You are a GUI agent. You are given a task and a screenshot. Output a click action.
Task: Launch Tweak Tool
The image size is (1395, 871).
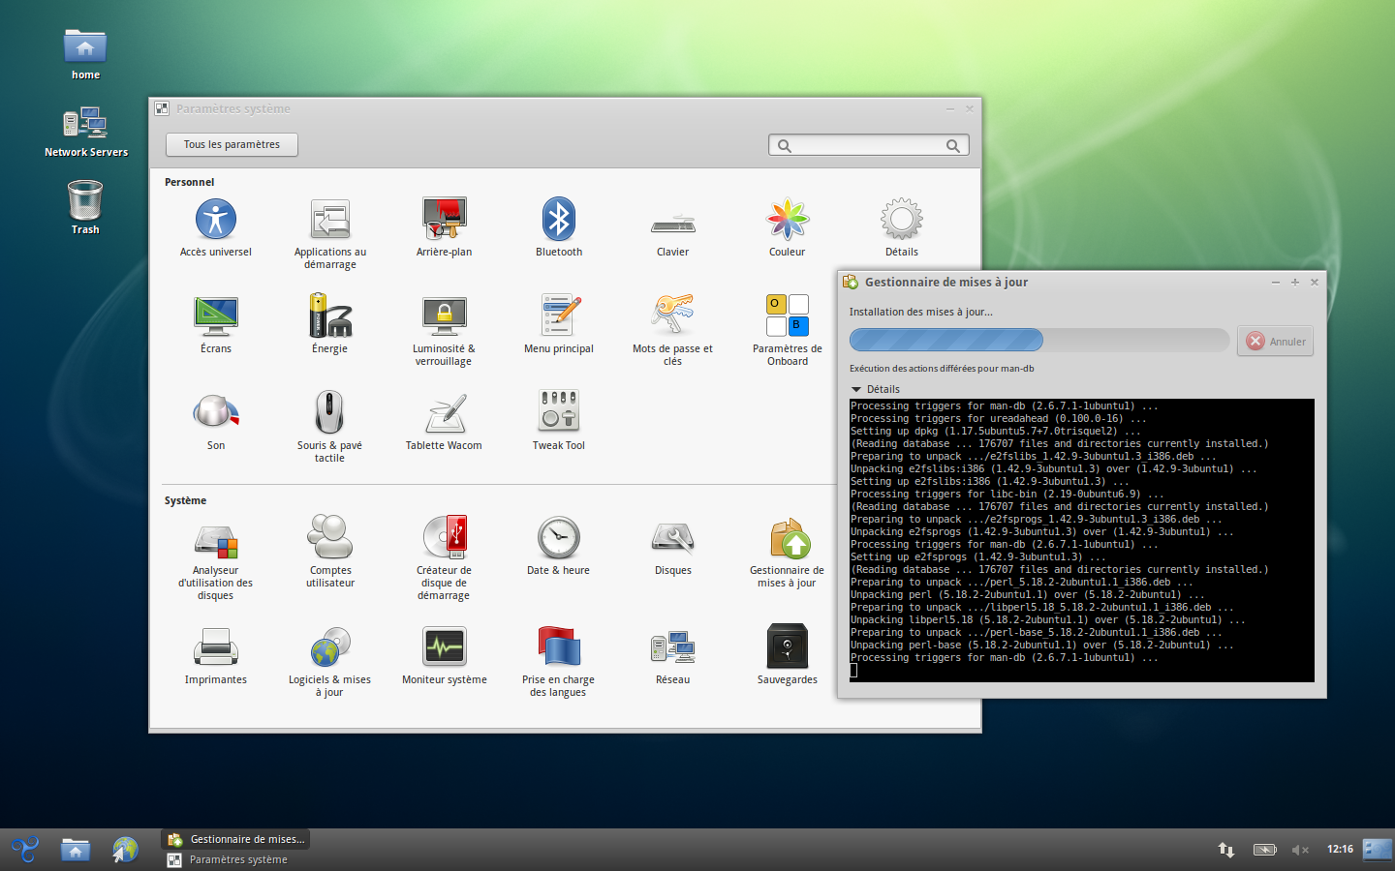pyautogui.click(x=559, y=422)
